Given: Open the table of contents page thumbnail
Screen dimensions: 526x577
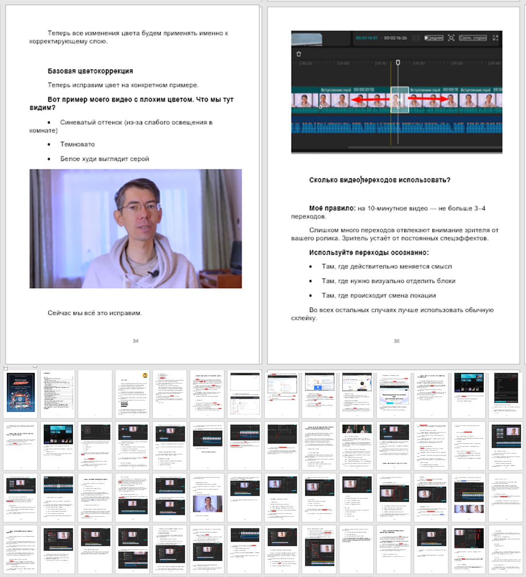Looking at the screenshot, I should pos(58,393).
